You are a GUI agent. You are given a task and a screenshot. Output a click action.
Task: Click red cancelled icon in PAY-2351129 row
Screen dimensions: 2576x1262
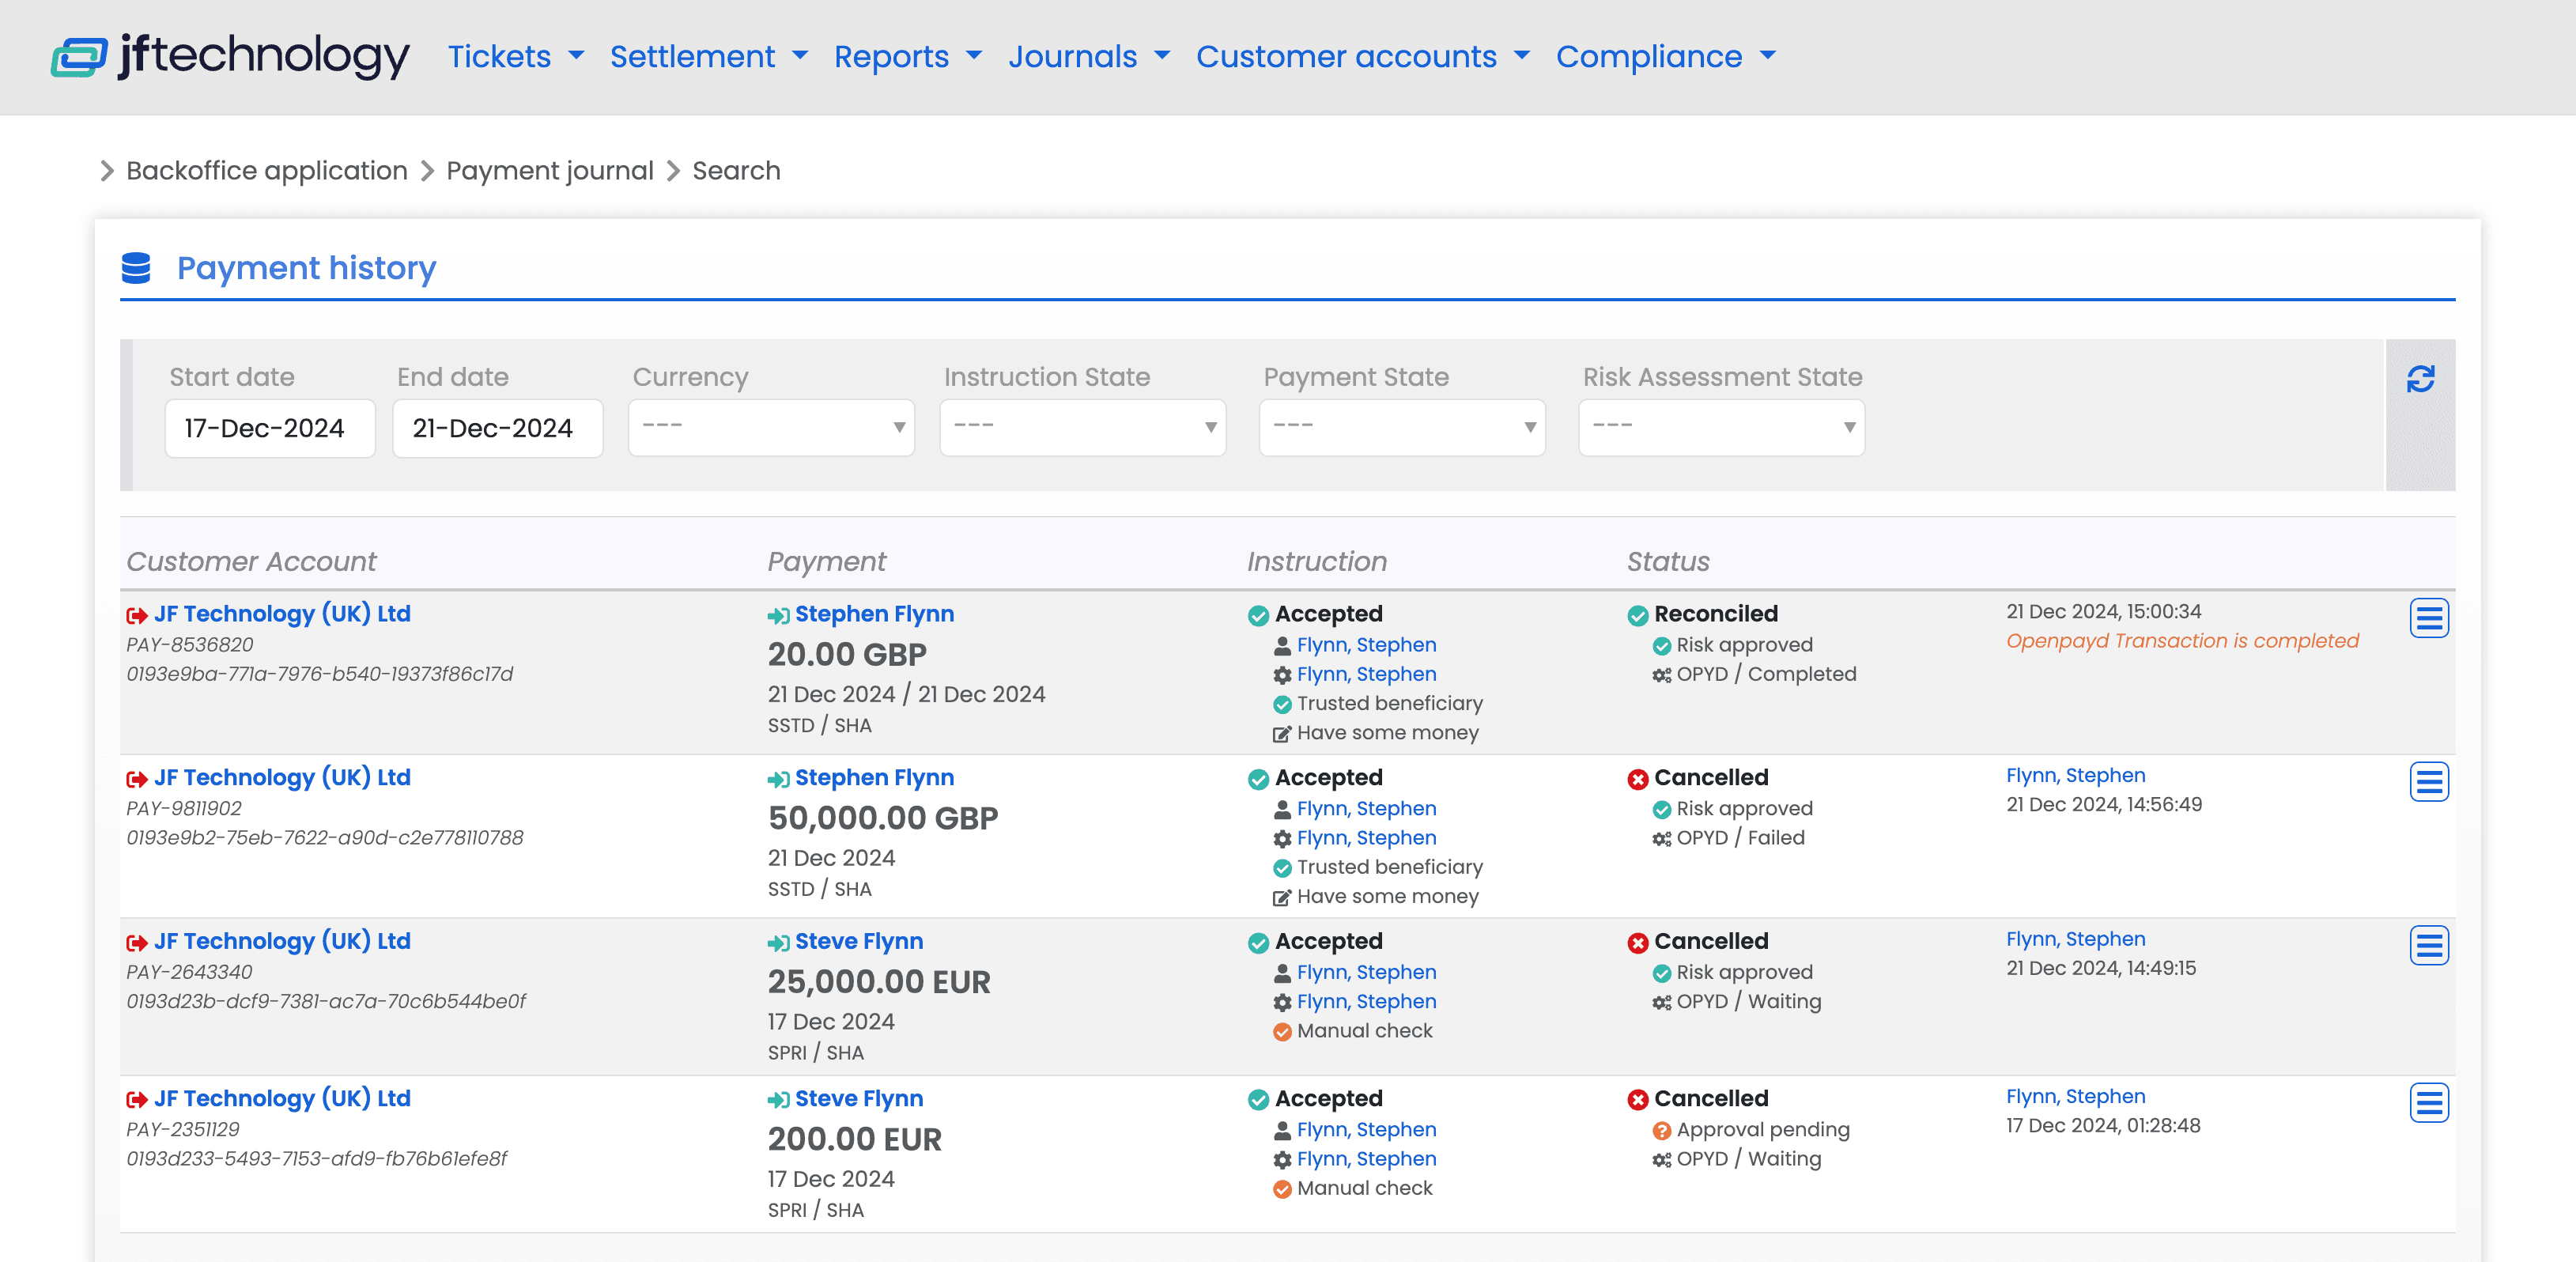tap(1637, 1100)
